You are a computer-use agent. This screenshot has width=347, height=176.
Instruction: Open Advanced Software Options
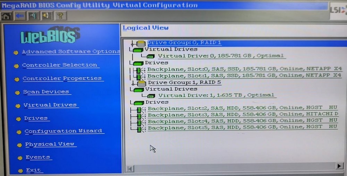click(71, 51)
